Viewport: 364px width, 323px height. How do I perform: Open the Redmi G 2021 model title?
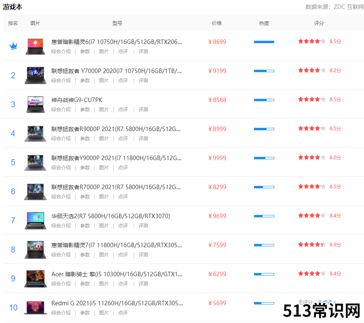coord(117,303)
